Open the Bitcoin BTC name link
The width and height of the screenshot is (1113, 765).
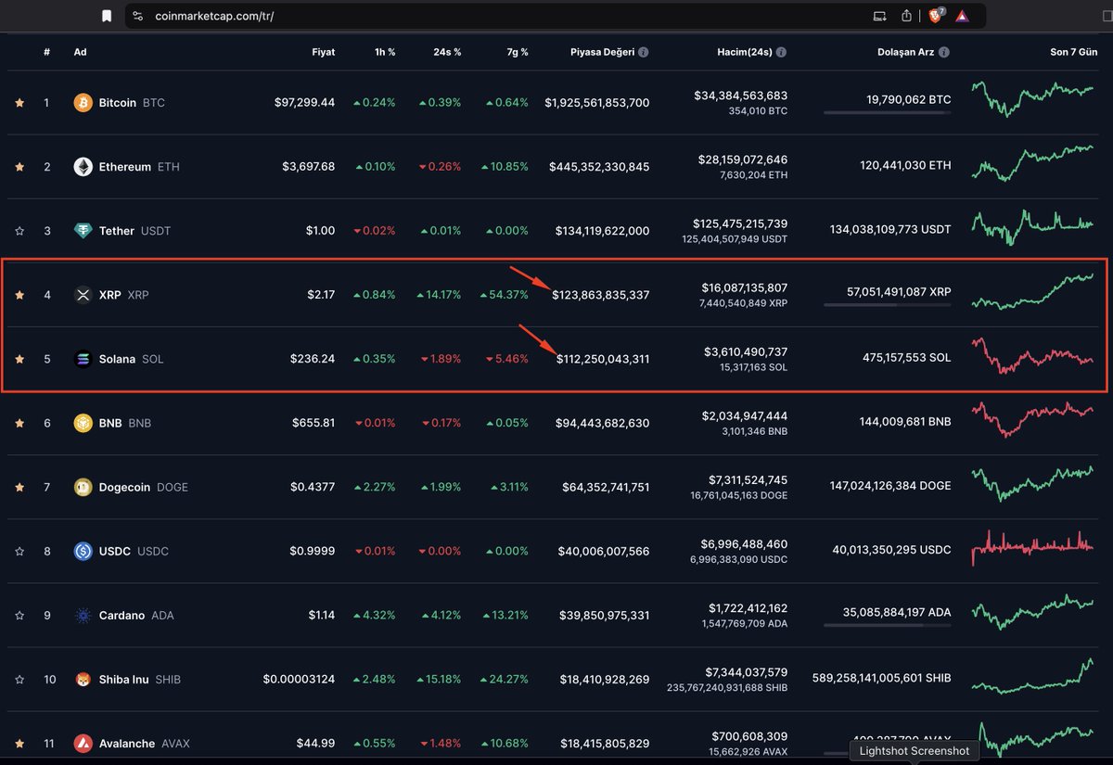click(x=132, y=103)
